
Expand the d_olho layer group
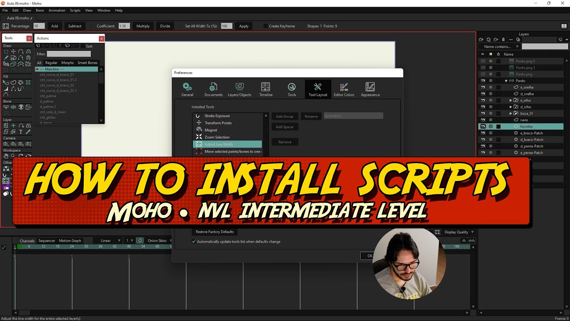pos(511,107)
